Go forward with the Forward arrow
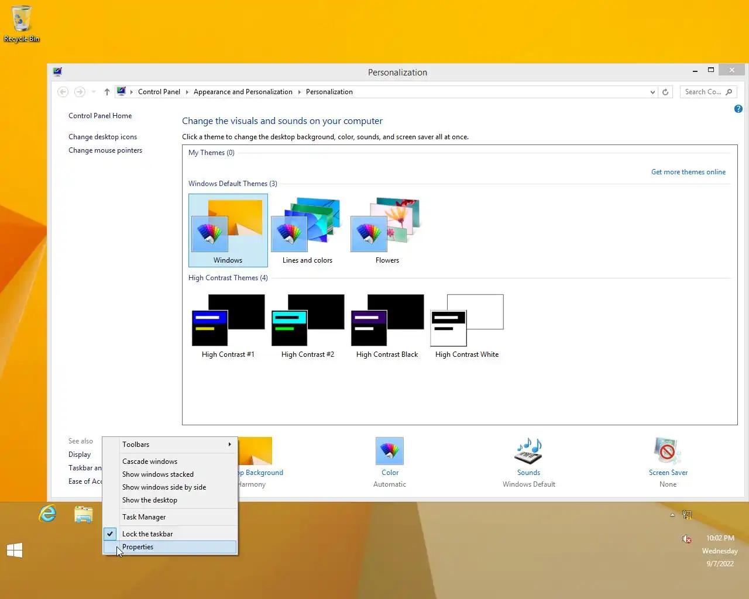Image resolution: width=749 pixels, height=599 pixels. pos(80,92)
